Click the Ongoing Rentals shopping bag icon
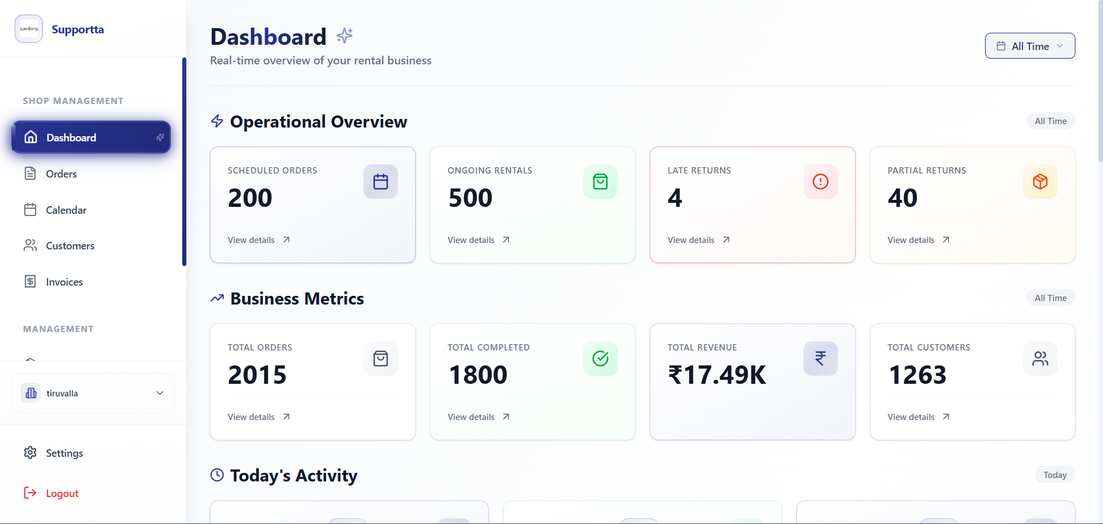The image size is (1103, 524). (600, 182)
